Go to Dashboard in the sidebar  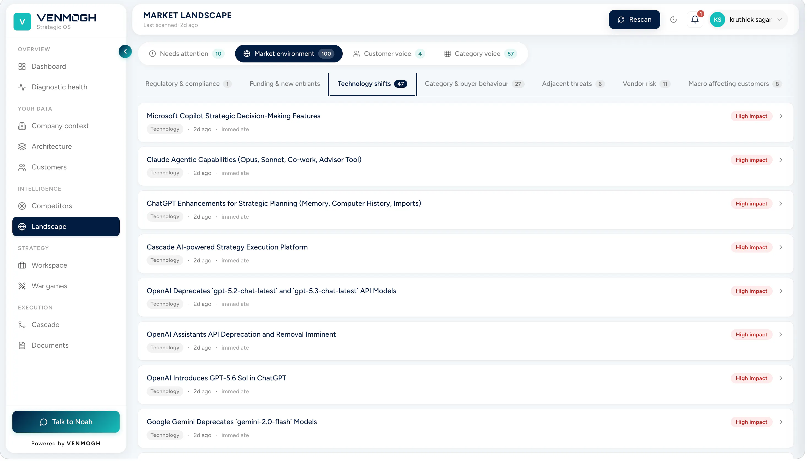[x=66, y=67]
